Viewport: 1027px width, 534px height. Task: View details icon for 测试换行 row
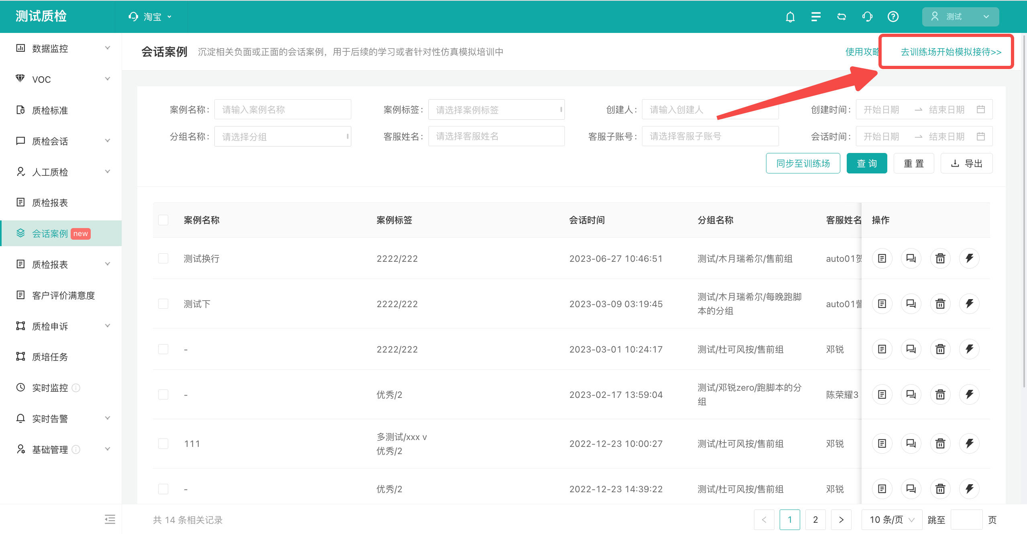[882, 258]
